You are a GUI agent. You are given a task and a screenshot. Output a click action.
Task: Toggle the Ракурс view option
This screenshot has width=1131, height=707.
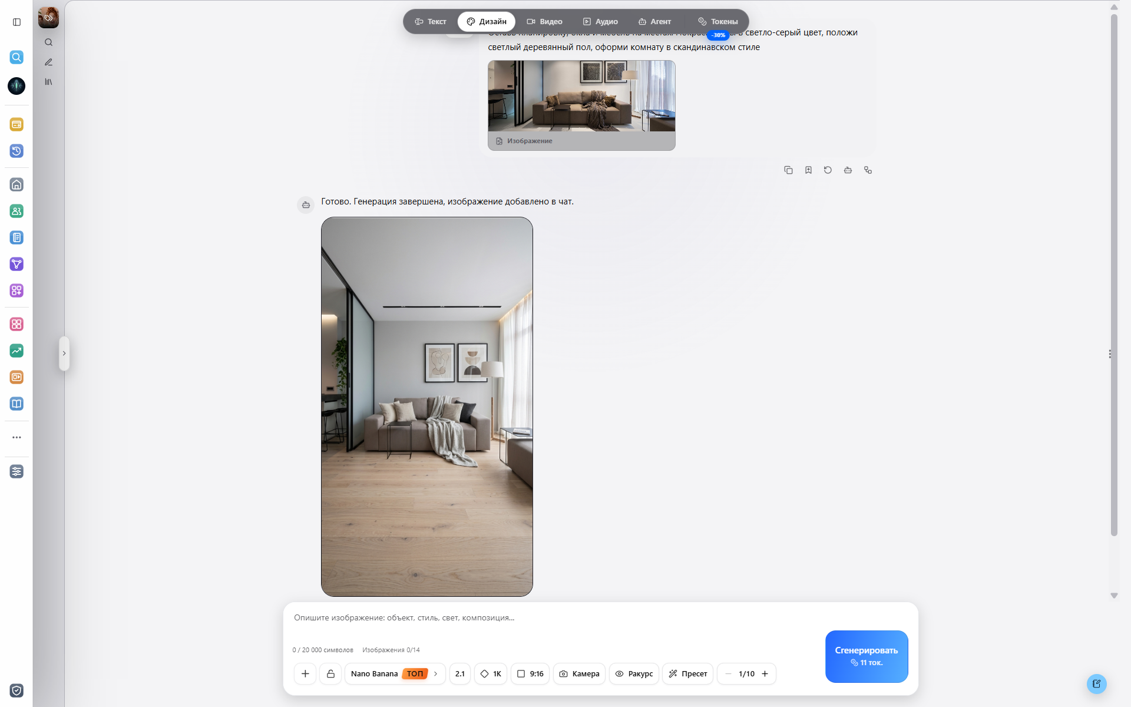click(634, 673)
